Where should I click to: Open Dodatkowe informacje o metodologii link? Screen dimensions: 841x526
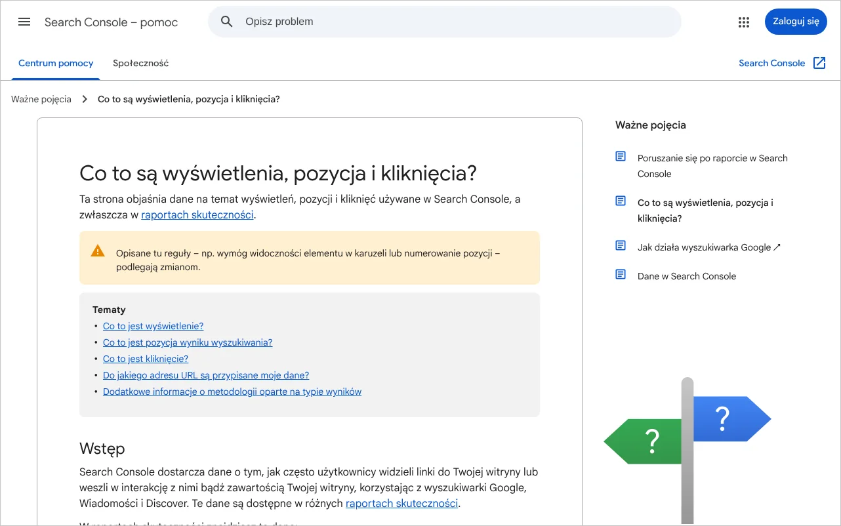(232, 392)
